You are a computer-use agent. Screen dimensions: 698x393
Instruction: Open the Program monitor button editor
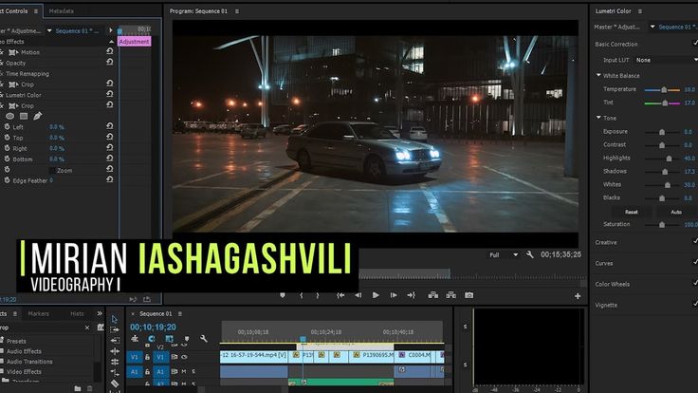(578, 296)
